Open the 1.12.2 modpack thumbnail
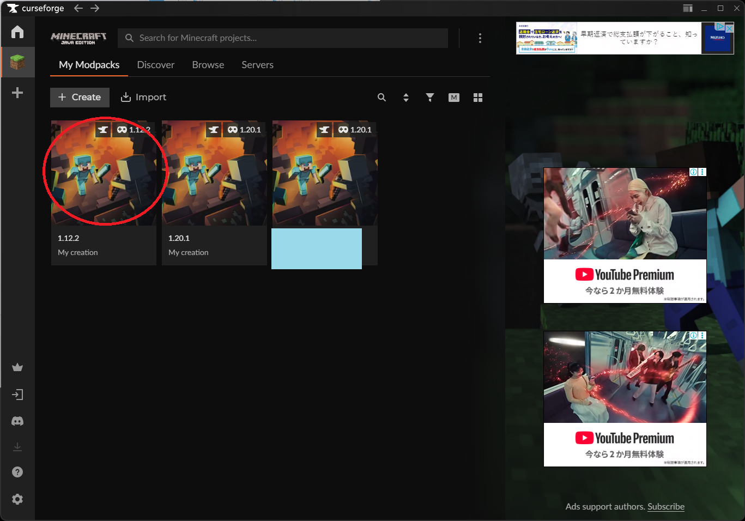745x521 pixels. tap(104, 173)
